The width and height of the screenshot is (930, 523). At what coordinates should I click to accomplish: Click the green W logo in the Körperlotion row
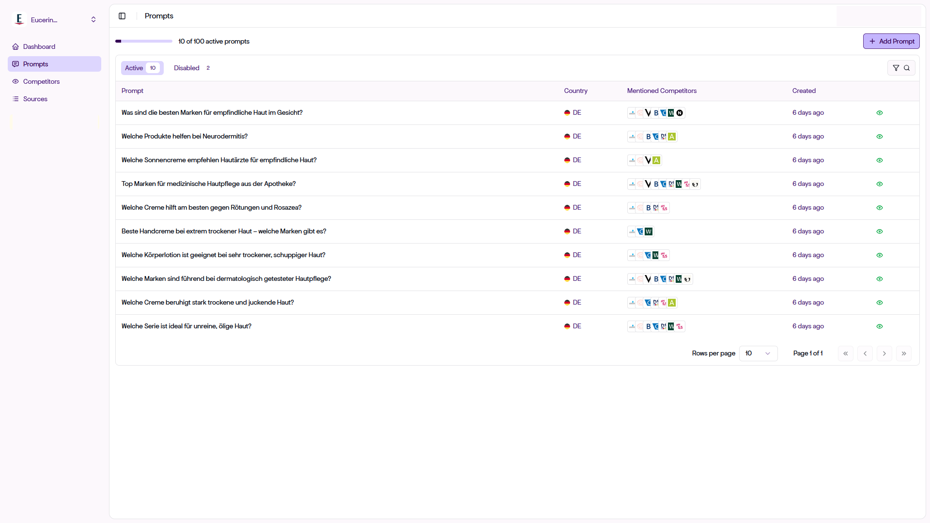tap(656, 255)
